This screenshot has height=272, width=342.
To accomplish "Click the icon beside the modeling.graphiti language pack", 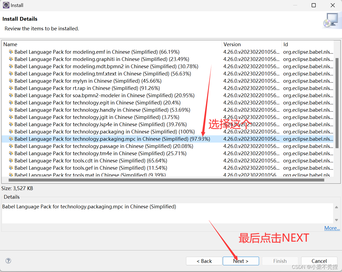I will point(11,59).
